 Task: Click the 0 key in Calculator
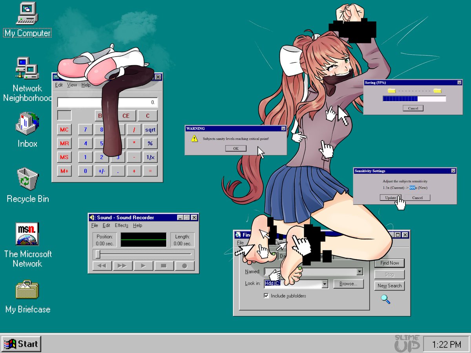pyautogui.click(x=85, y=171)
